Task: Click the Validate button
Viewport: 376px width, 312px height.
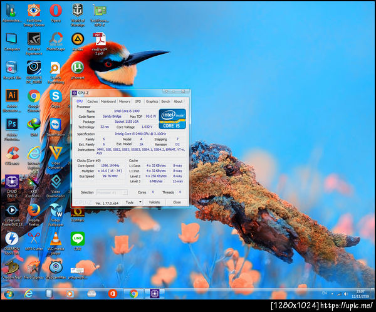Action: click(154, 202)
